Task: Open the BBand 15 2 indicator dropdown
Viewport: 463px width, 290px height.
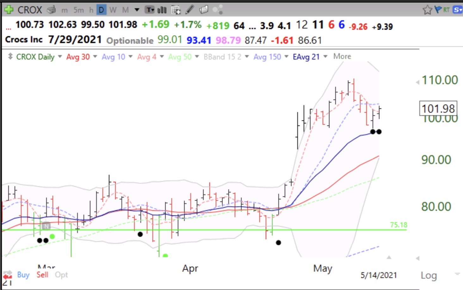Action: [x=247, y=57]
